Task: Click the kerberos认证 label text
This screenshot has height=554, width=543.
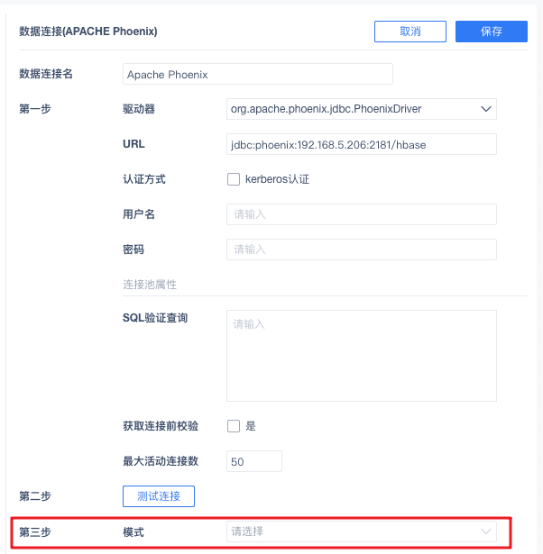Action: click(x=277, y=179)
